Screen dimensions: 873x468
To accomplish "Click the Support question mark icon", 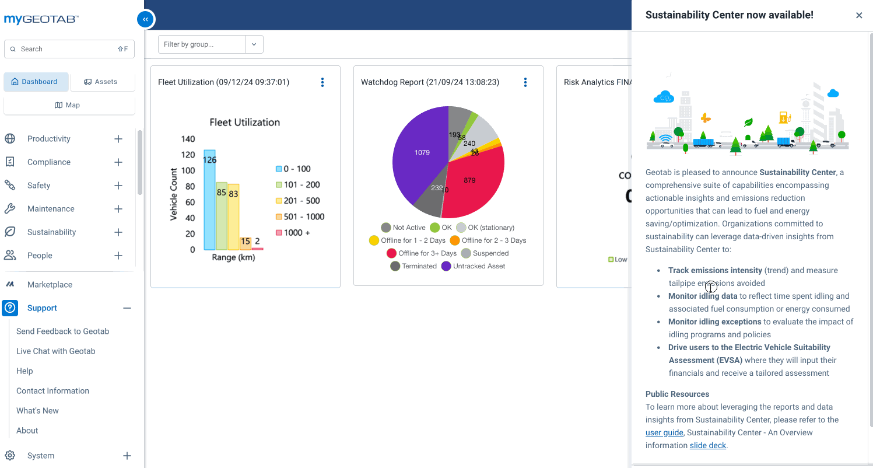I will (x=10, y=308).
